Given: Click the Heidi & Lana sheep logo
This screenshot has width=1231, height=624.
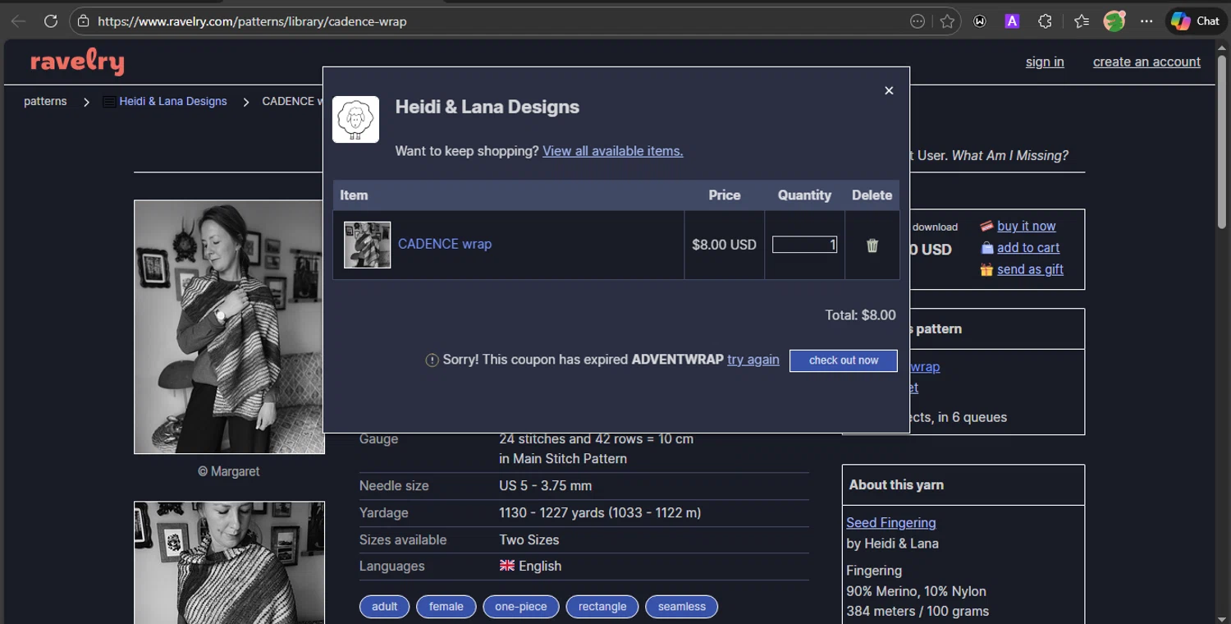Looking at the screenshot, I should pyautogui.click(x=355, y=119).
